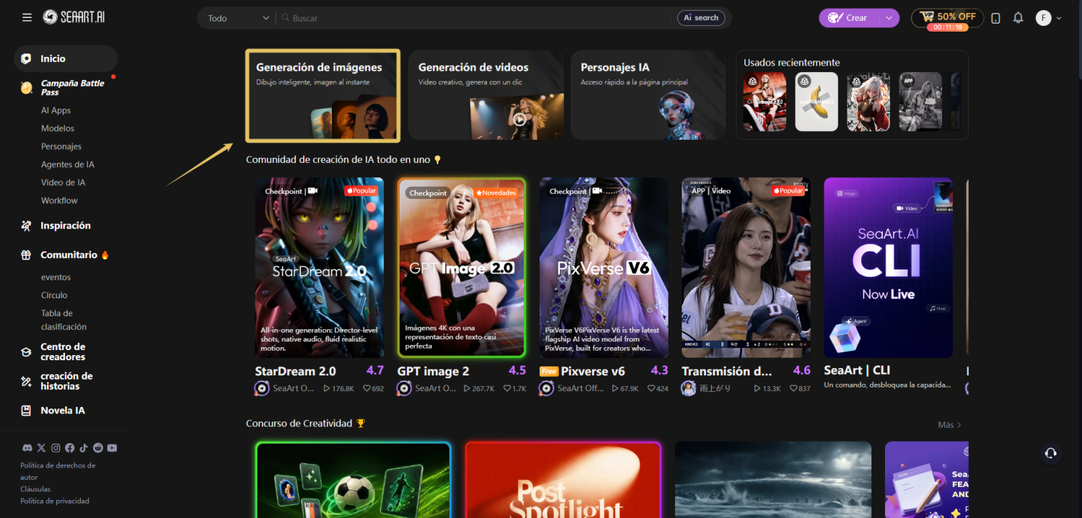Click the SeaArt.AI logo
This screenshot has height=518, width=1082.
[74, 17]
